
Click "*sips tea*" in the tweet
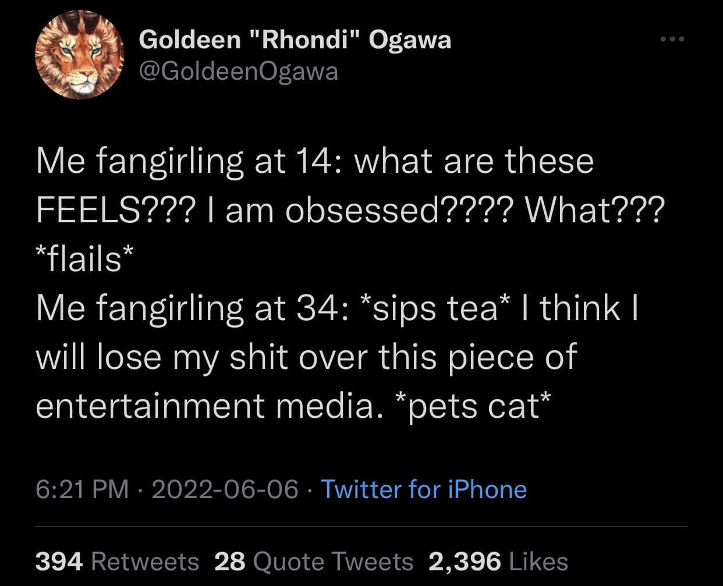[435, 308]
